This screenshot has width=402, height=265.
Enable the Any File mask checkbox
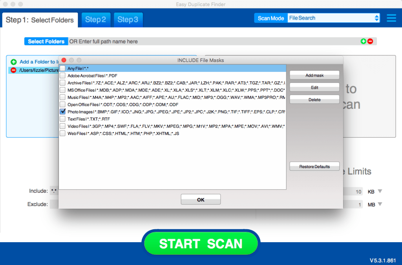tap(62, 68)
